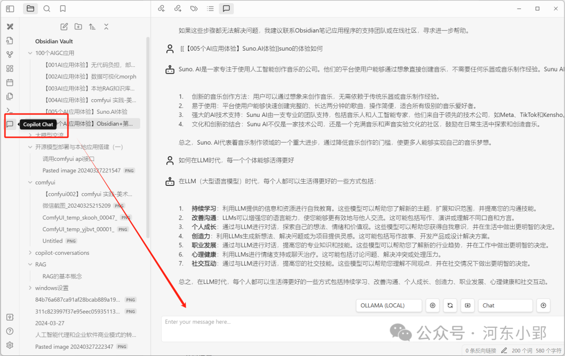Open the RAG的基本概念 note

click(x=62, y=276)
